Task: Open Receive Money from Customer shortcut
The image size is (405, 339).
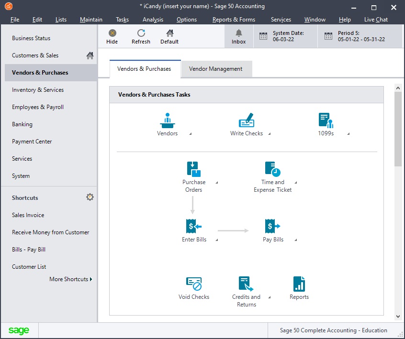Action: (51, 232)
